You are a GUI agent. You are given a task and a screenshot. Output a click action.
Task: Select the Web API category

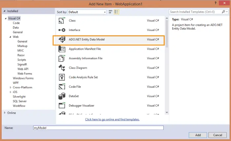pos(23,69)
